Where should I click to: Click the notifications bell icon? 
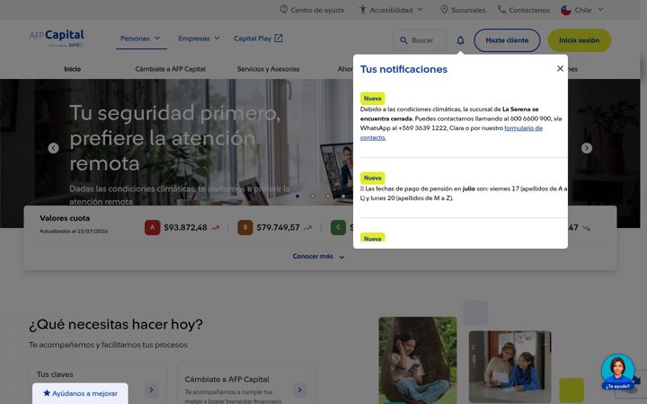tap(460, 40)
